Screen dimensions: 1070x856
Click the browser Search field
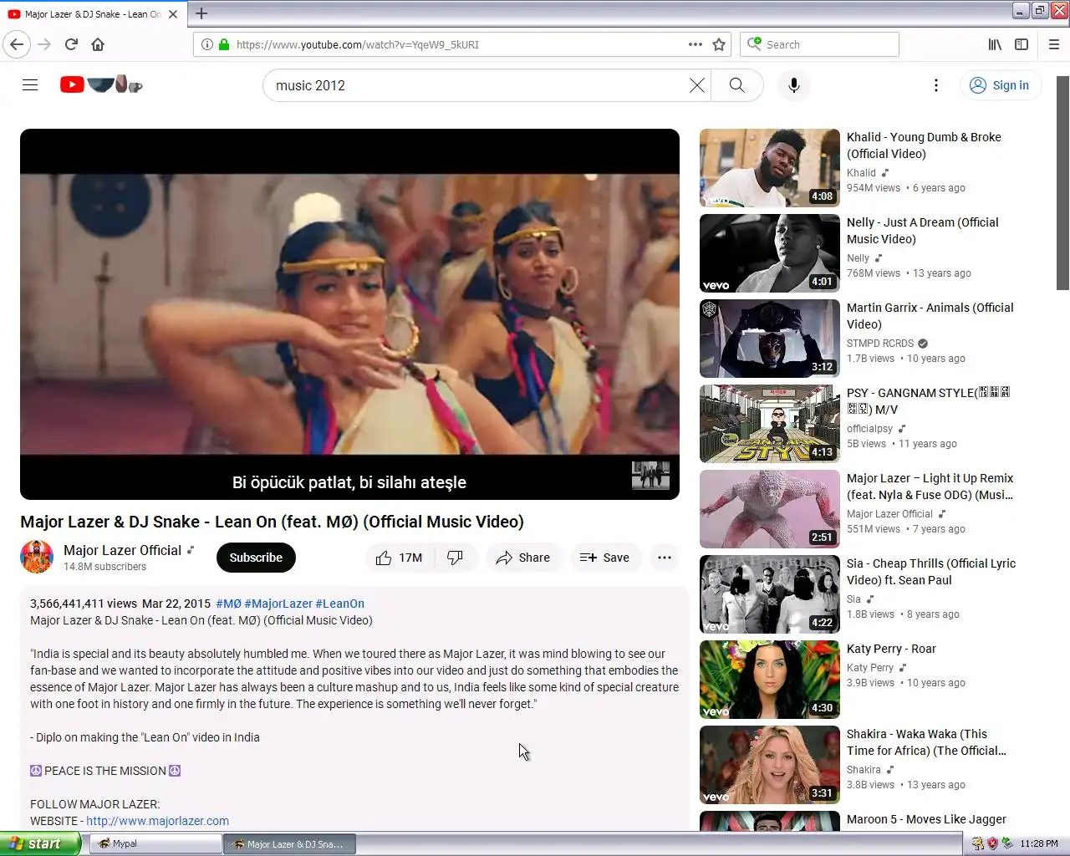pos(819,44)
